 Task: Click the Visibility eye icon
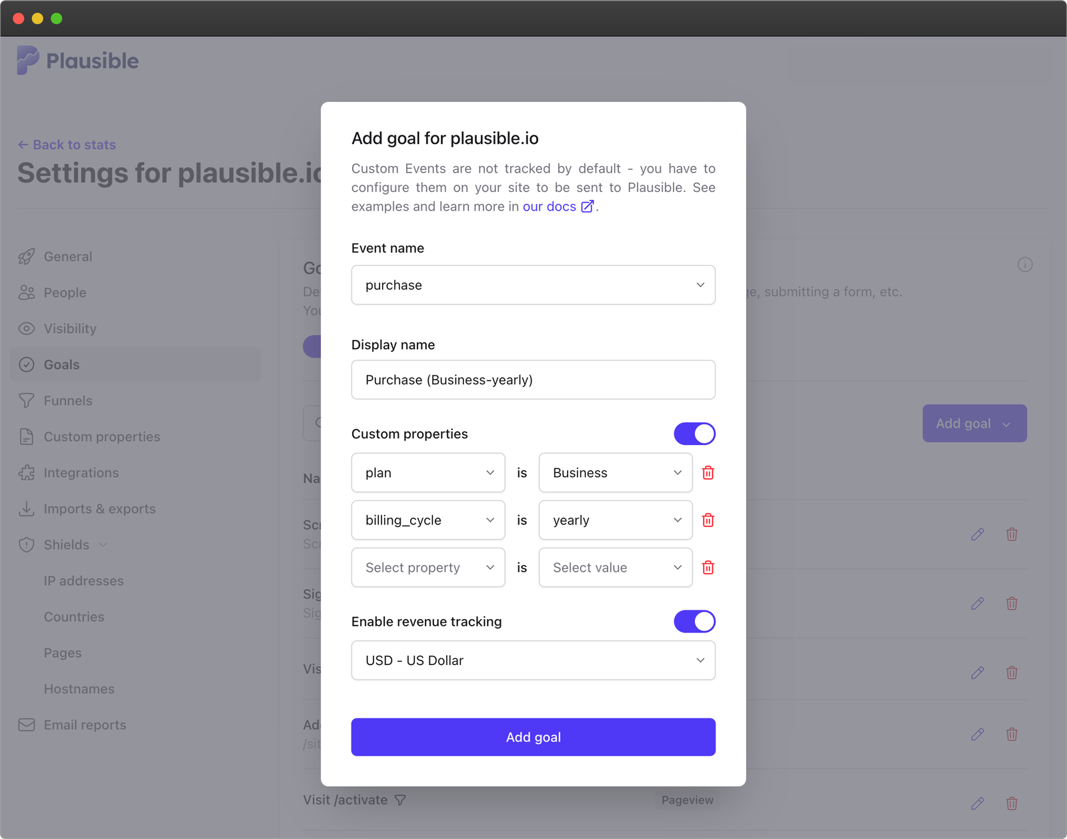26,328
